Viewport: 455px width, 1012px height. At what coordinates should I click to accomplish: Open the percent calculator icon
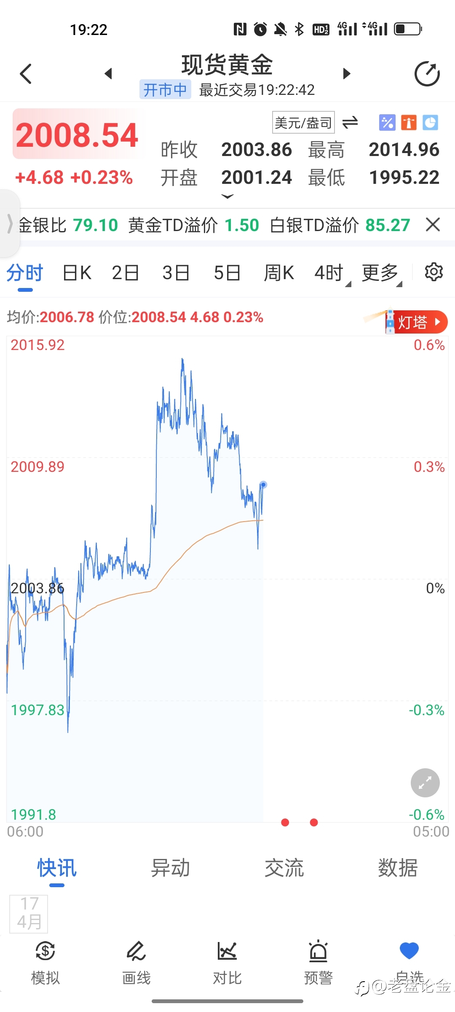[387, 123]
